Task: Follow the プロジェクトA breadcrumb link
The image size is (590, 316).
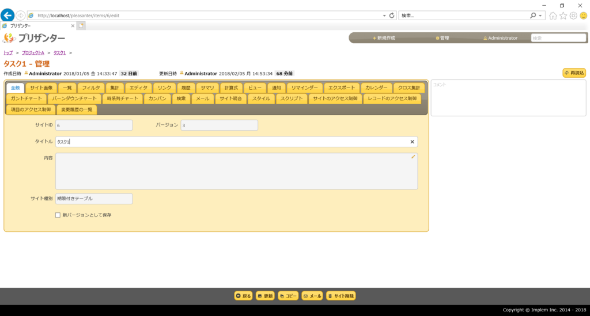Action: [x=33, y=52]
